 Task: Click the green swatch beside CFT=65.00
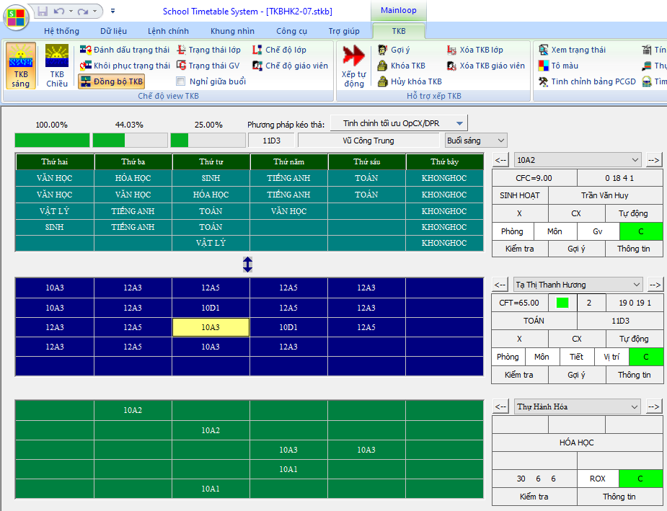click(x=562, y=303)
